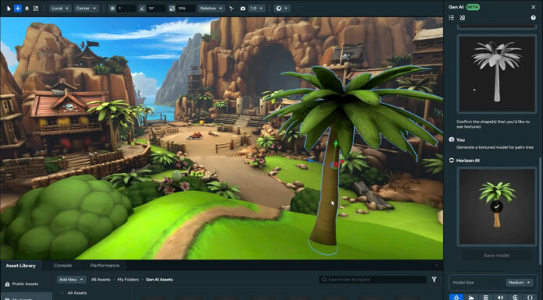Open the Model Size Medium dropdown
The width and height of the screenshot is (543, 300).
[x=520, y=282]
